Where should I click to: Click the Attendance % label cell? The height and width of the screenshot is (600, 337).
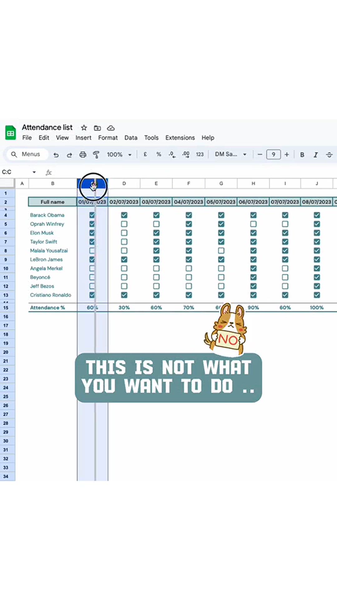(47, 307)
